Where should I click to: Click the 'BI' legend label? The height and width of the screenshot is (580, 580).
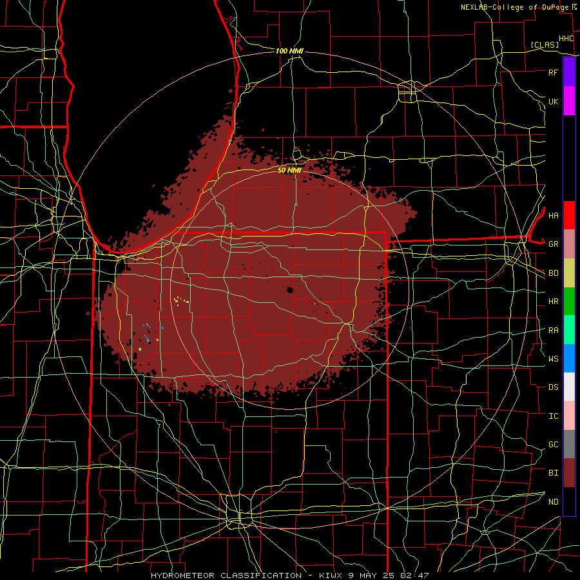tap(553, 473)
